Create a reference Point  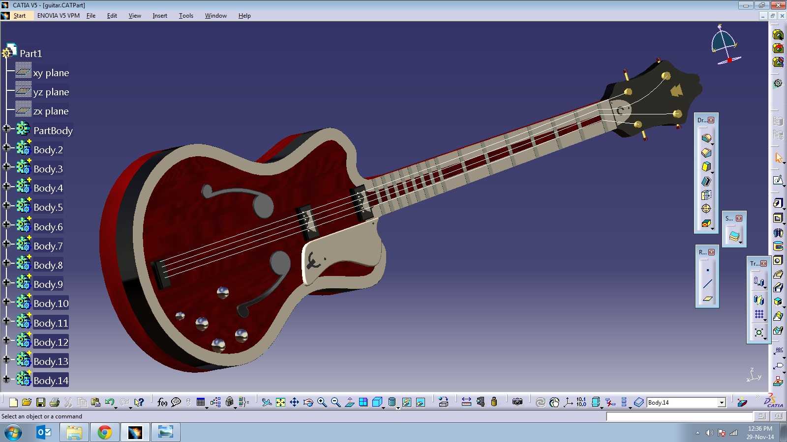707,270
